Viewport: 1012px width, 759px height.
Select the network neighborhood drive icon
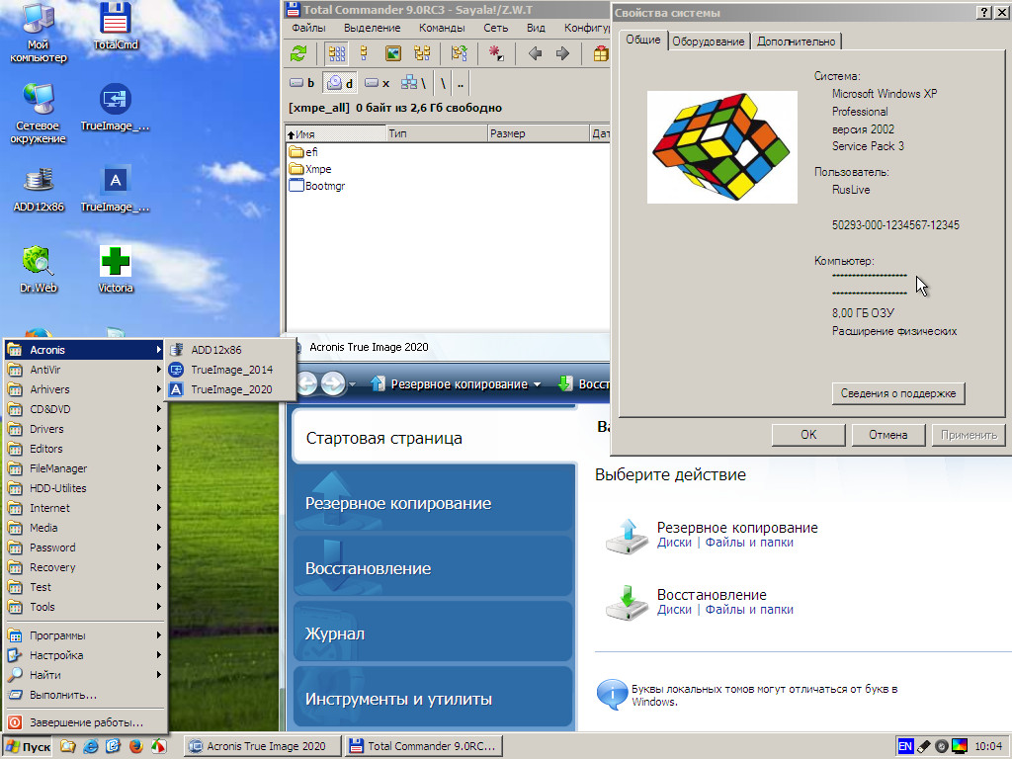tap(404, 83)
